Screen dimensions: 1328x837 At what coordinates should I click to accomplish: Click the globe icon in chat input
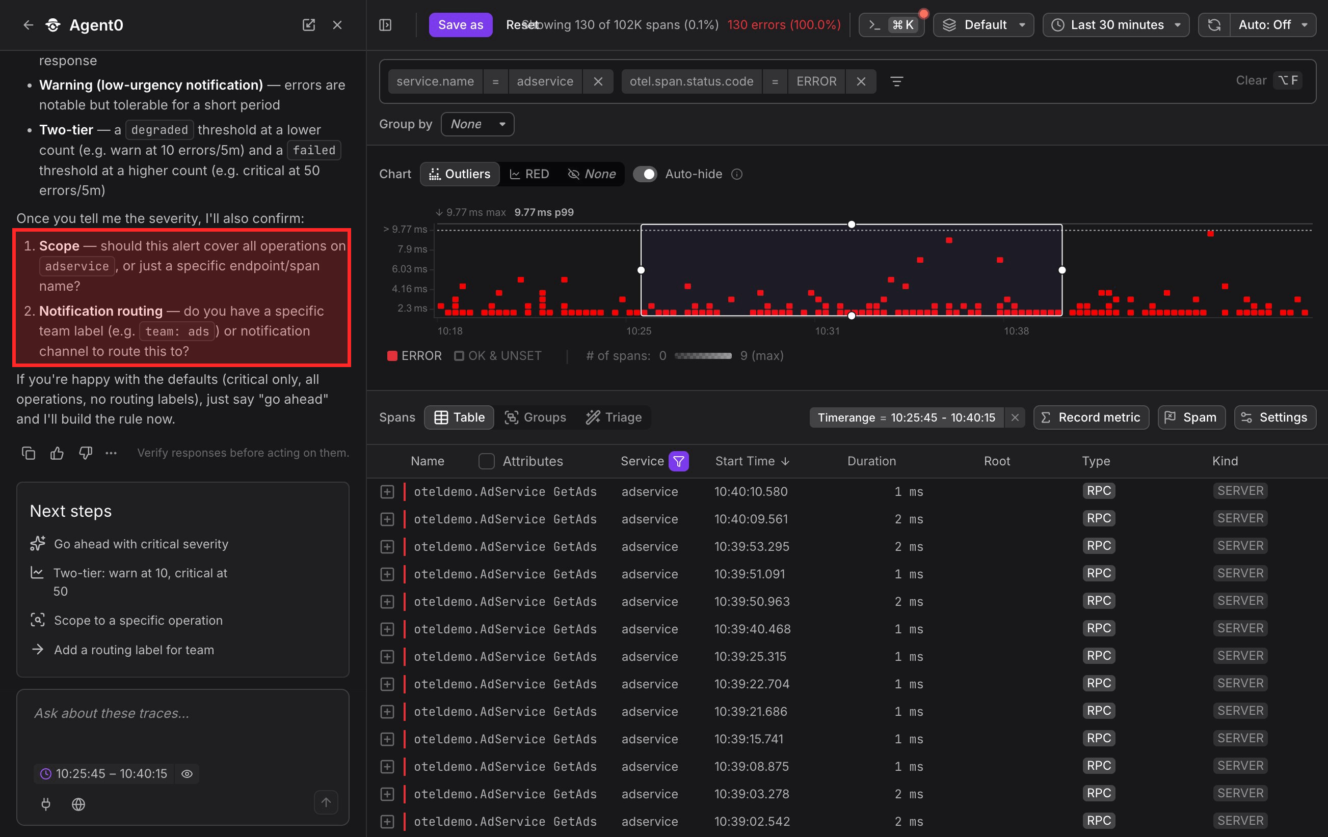point(78,804)
